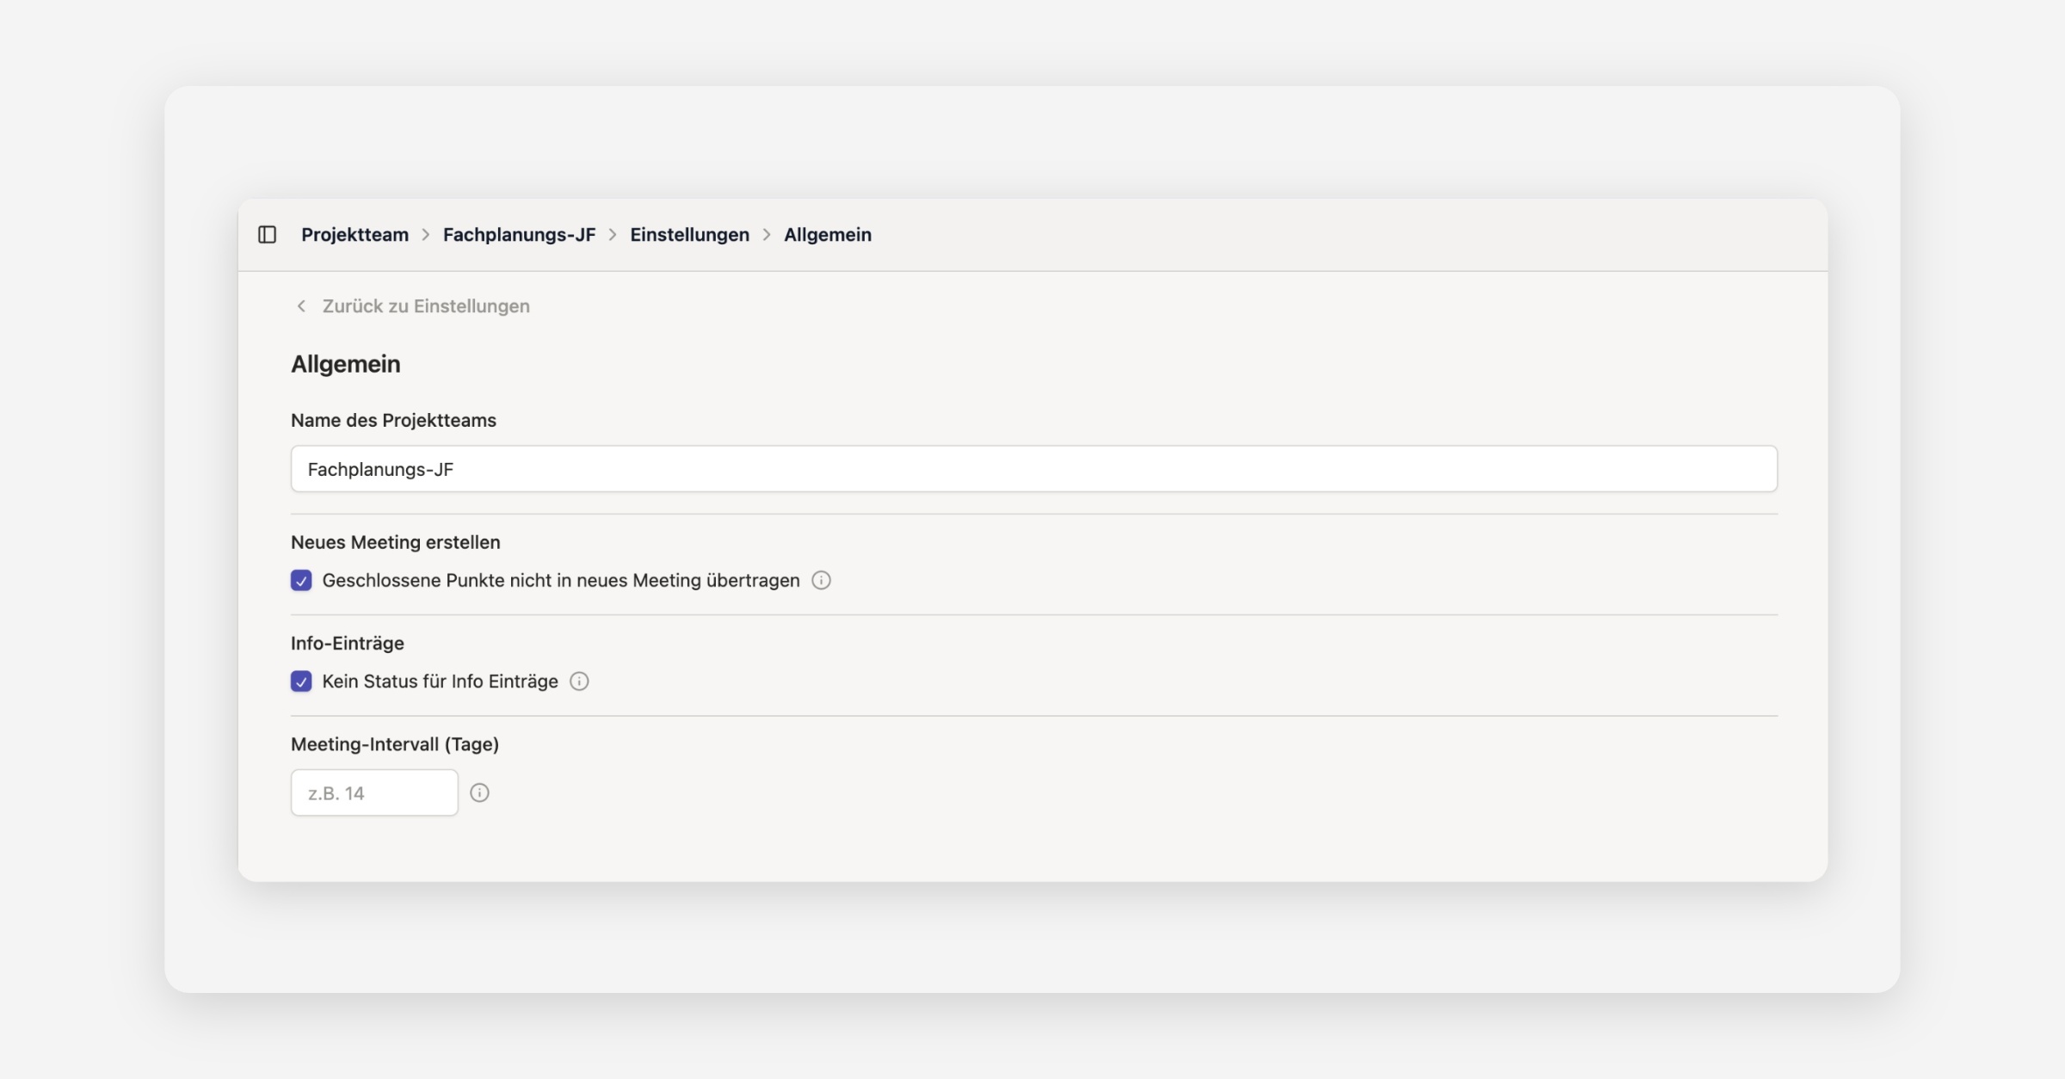Click the Geschlossene Punkte label text
The width and height of the screenshot is (2065, 1079).
coord(560,580)
